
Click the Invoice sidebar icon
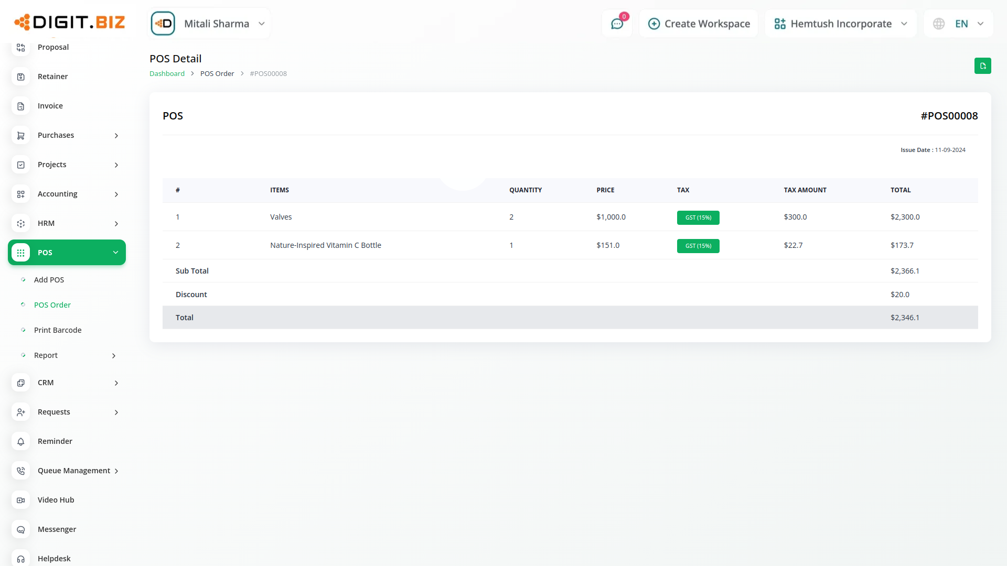[x=21, y=106]
